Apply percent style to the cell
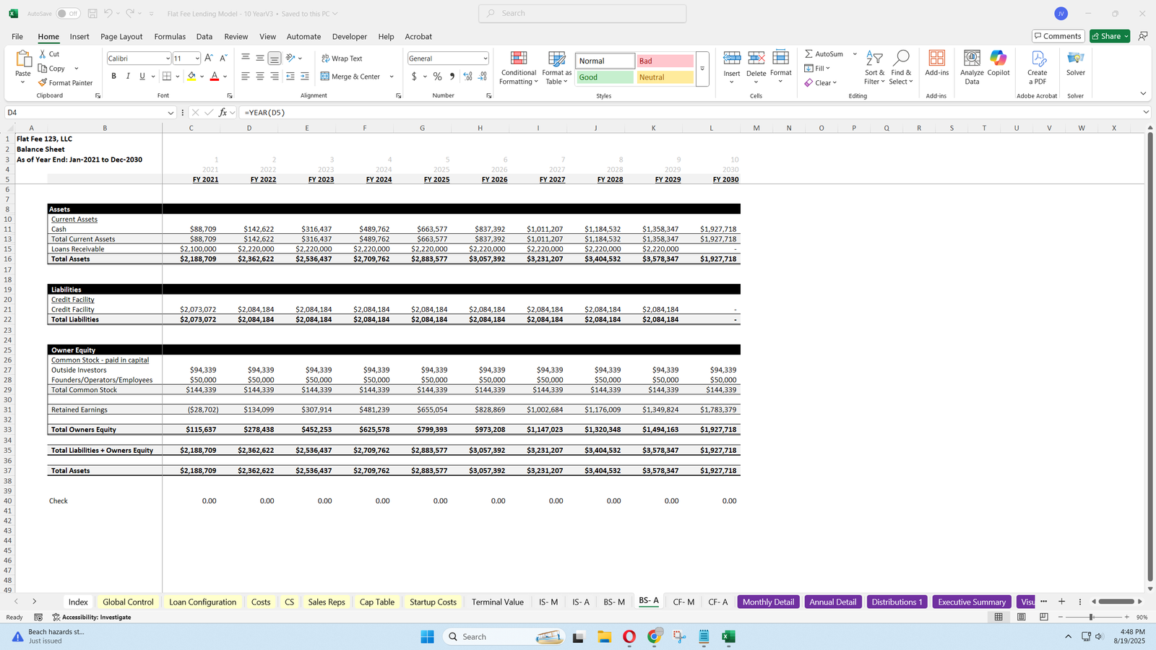 (x=437, y=77)
